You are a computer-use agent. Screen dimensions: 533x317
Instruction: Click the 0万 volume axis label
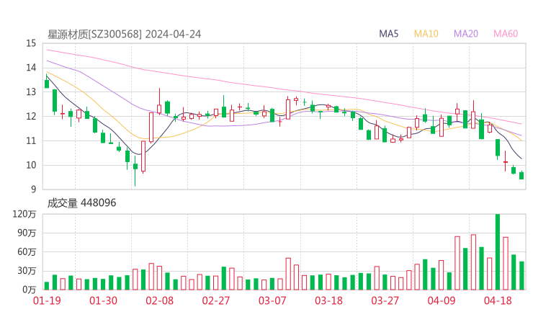coord(30,290)
